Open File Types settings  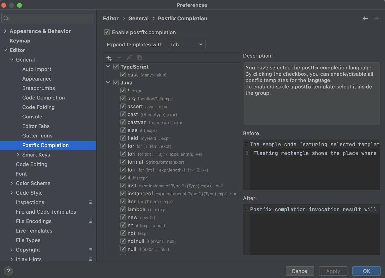click(x=28, y=240)
